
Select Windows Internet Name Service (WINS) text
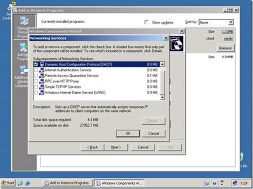coord(75,93)
